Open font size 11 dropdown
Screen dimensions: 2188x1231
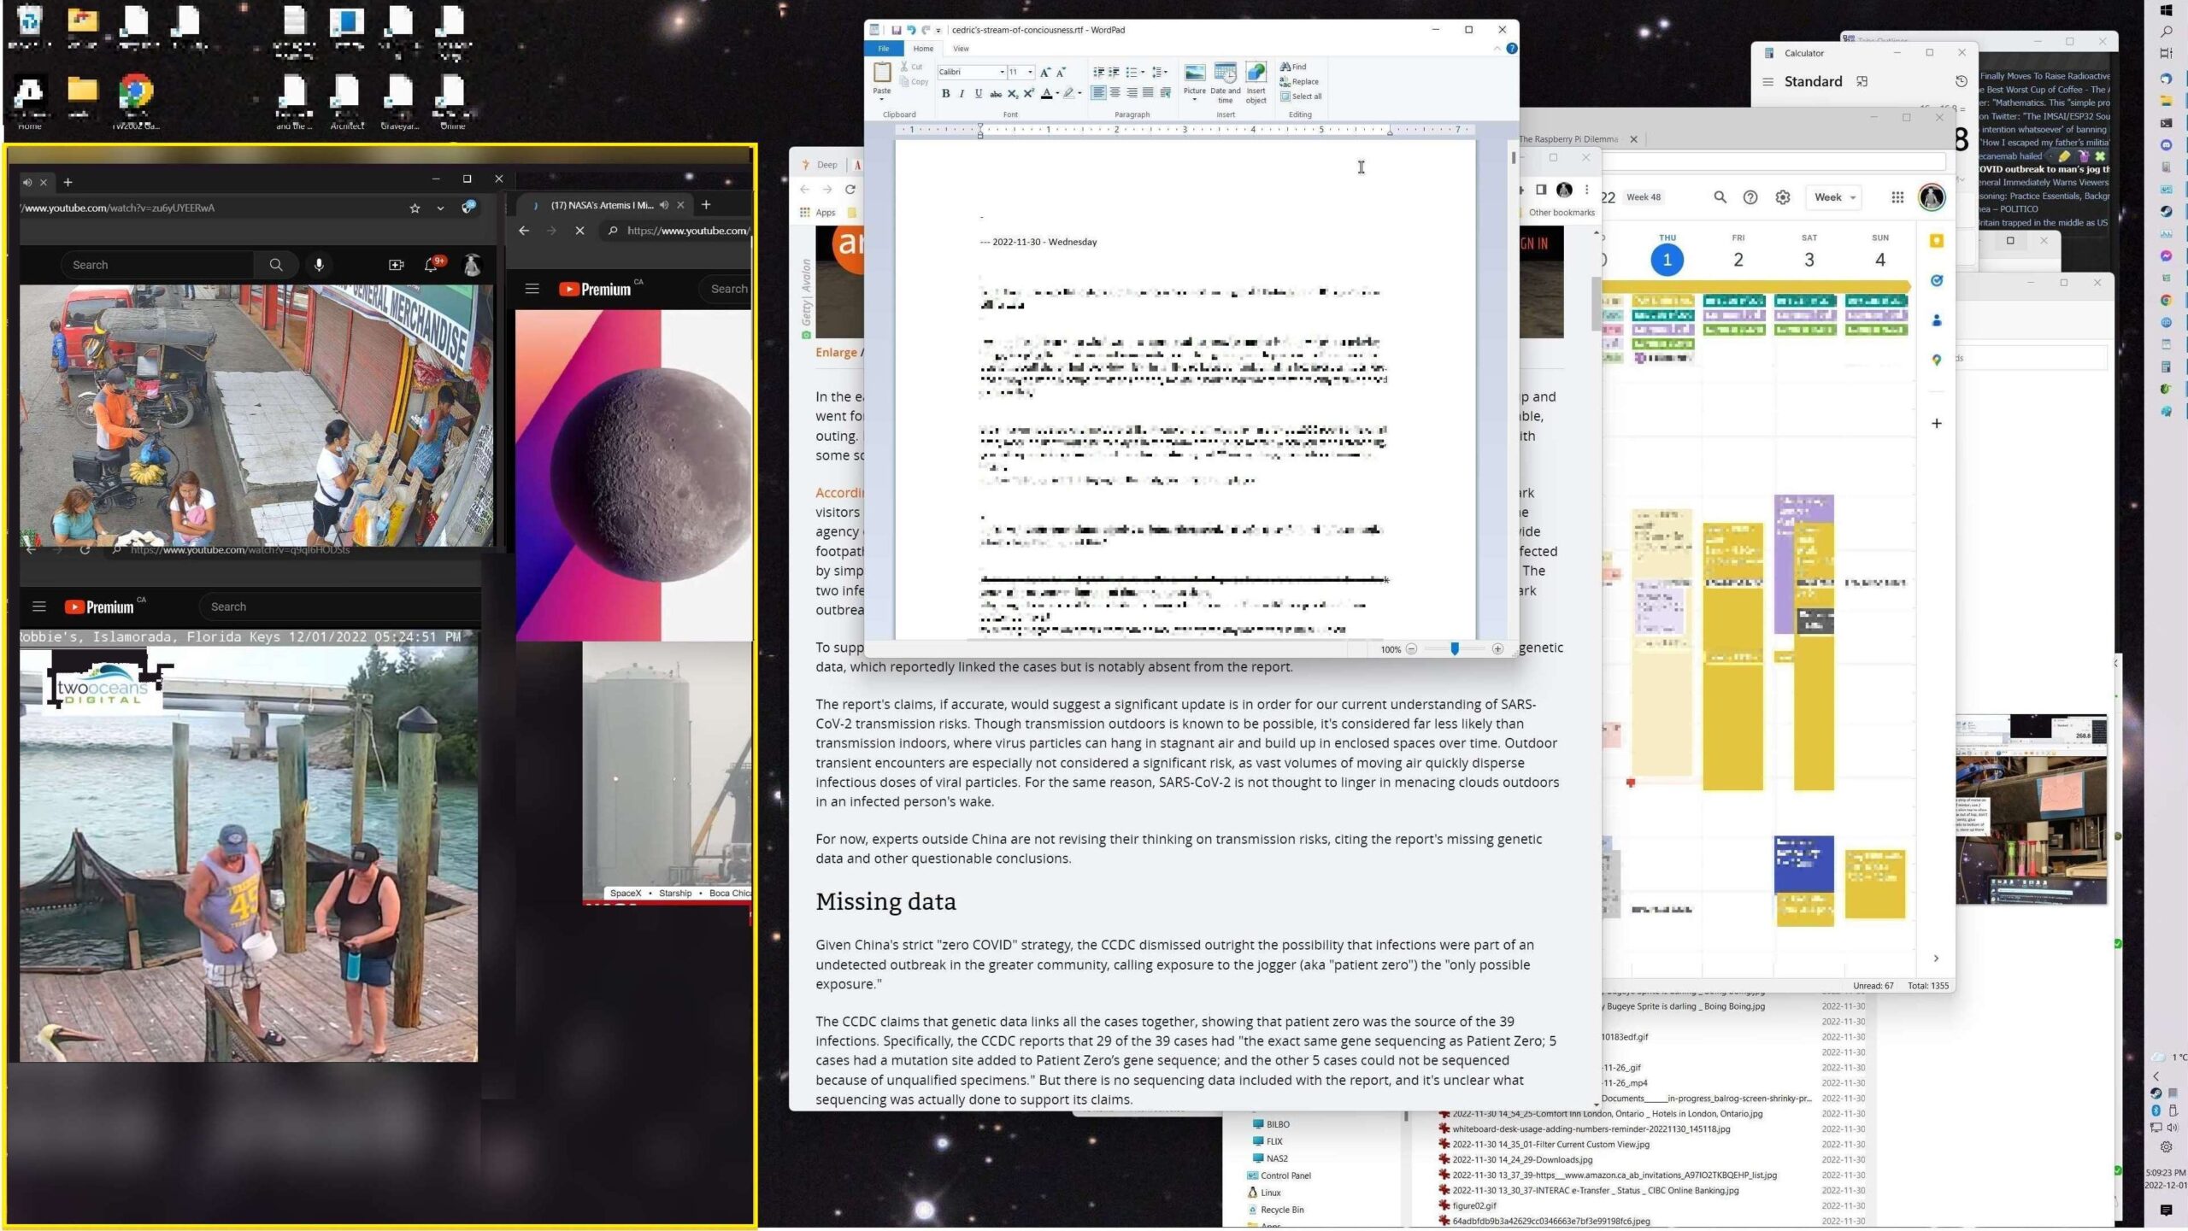click(x=1030, y=72)
